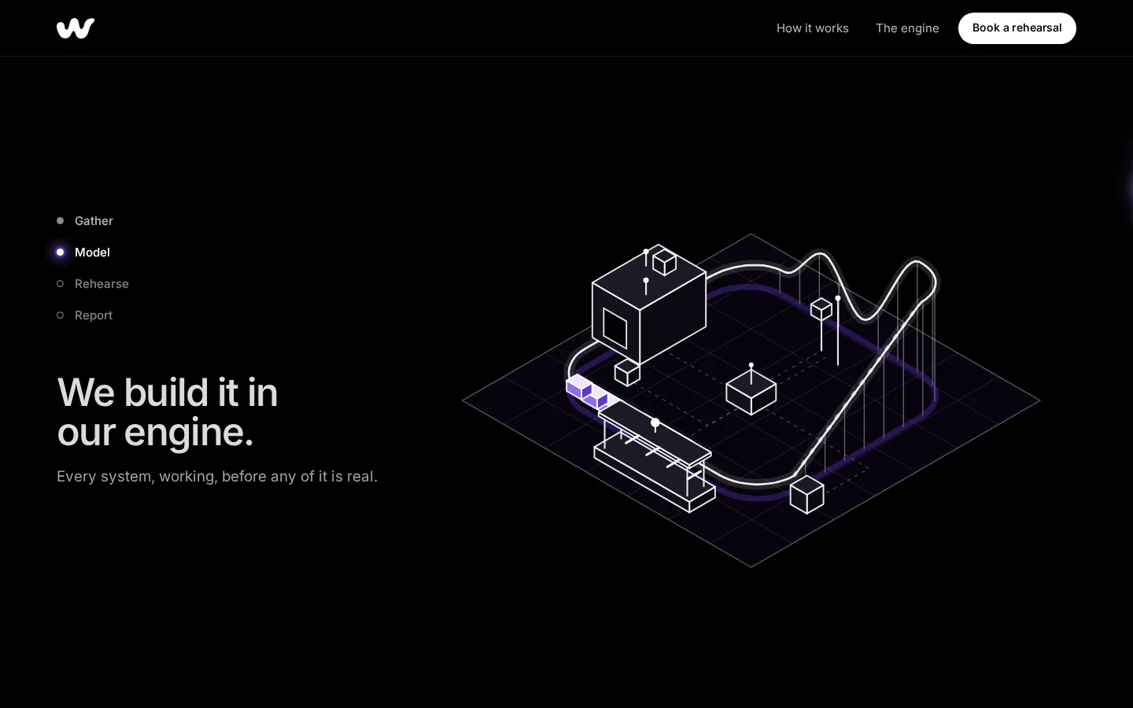Switch to the Rehearse step
This screenshot has height=708, width=1133.
coord(93,284)
